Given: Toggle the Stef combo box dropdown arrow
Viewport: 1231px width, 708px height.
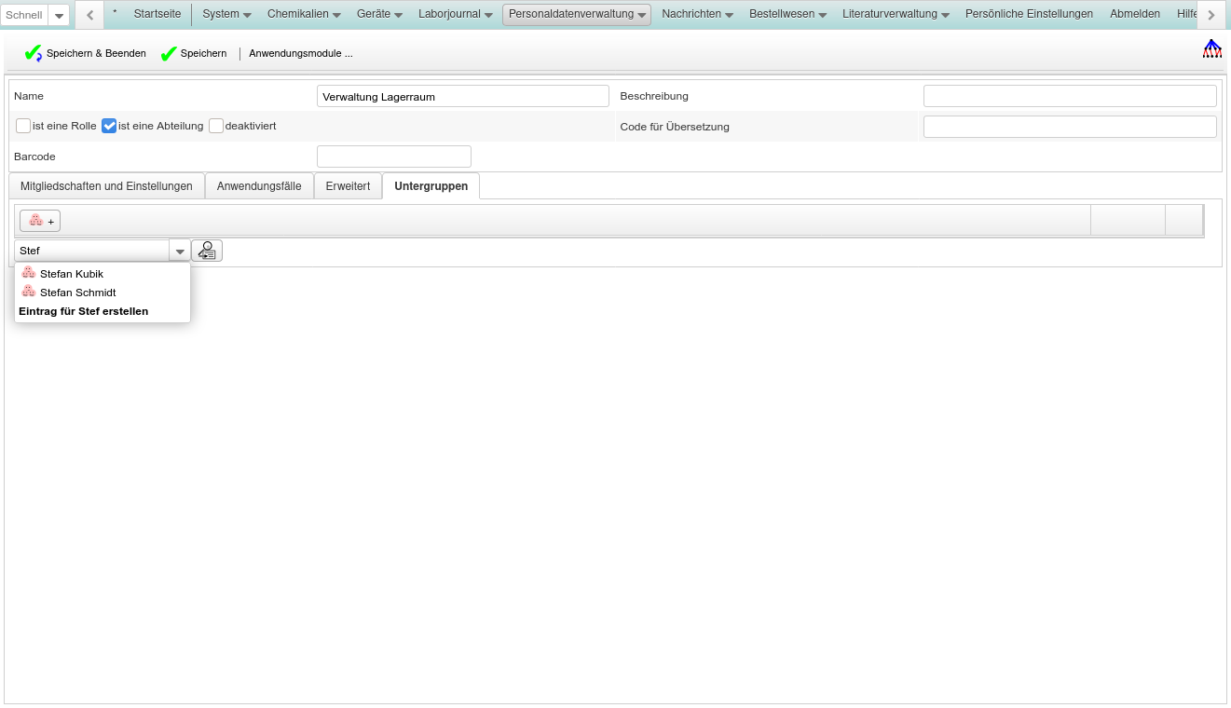Looking at the screenshot, I should pos(180,252).
